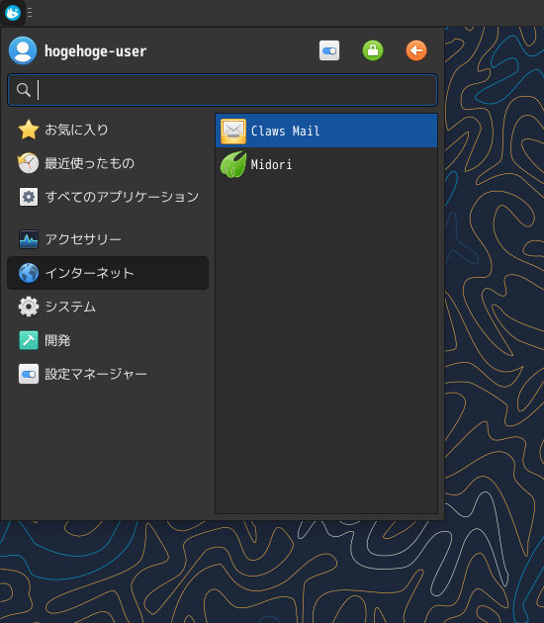Show すべてのアプリケーション category

tap(108, 197)
